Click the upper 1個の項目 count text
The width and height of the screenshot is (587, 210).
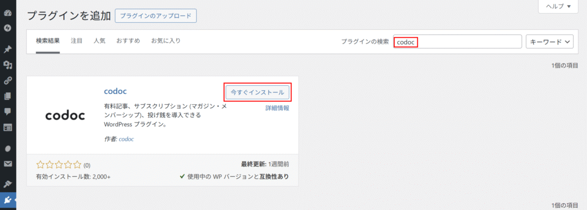coord(565,65)
